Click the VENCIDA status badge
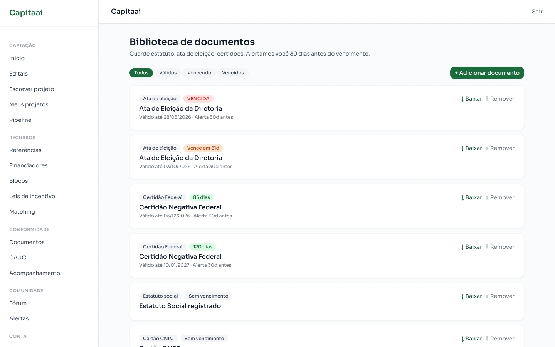Screen dimensions: 555x347 (x=198, y=99)
